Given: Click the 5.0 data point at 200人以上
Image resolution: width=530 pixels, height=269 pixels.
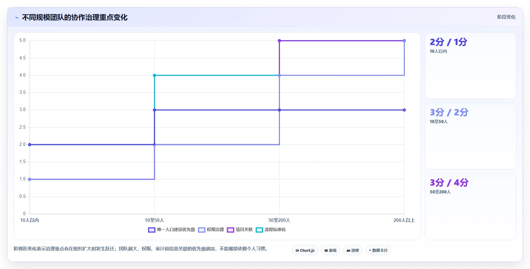Looking at the screenshot, I should coord(404,41).
